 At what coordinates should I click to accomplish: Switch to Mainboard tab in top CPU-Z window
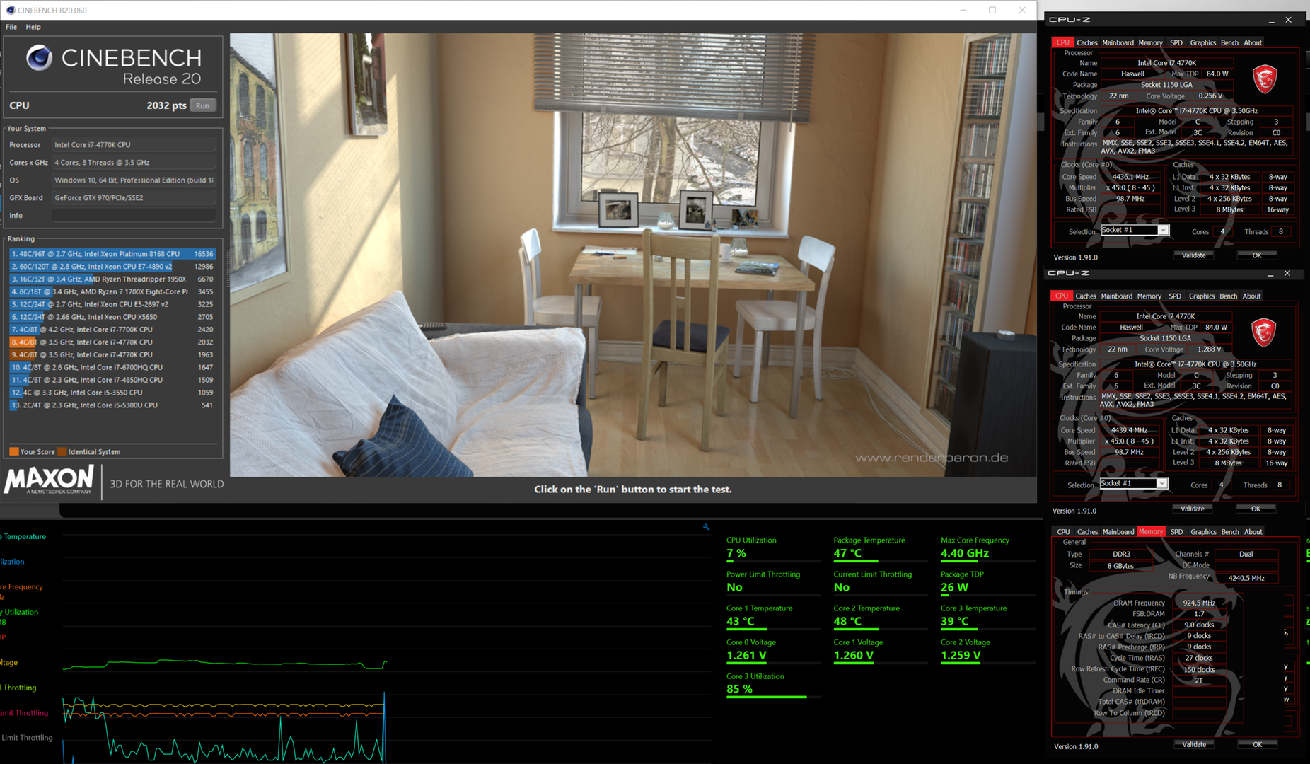pos(1118,42)
